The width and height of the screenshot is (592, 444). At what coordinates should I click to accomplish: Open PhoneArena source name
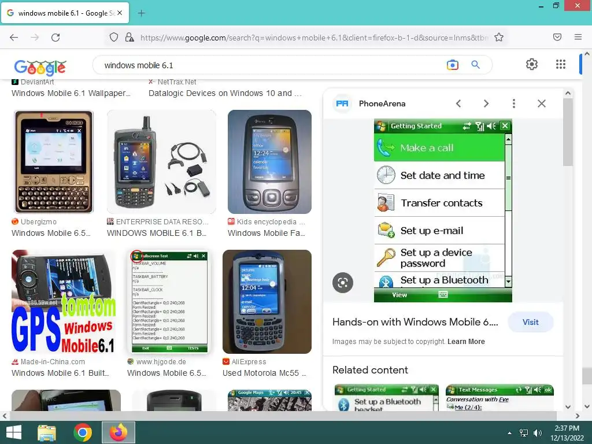382,103
